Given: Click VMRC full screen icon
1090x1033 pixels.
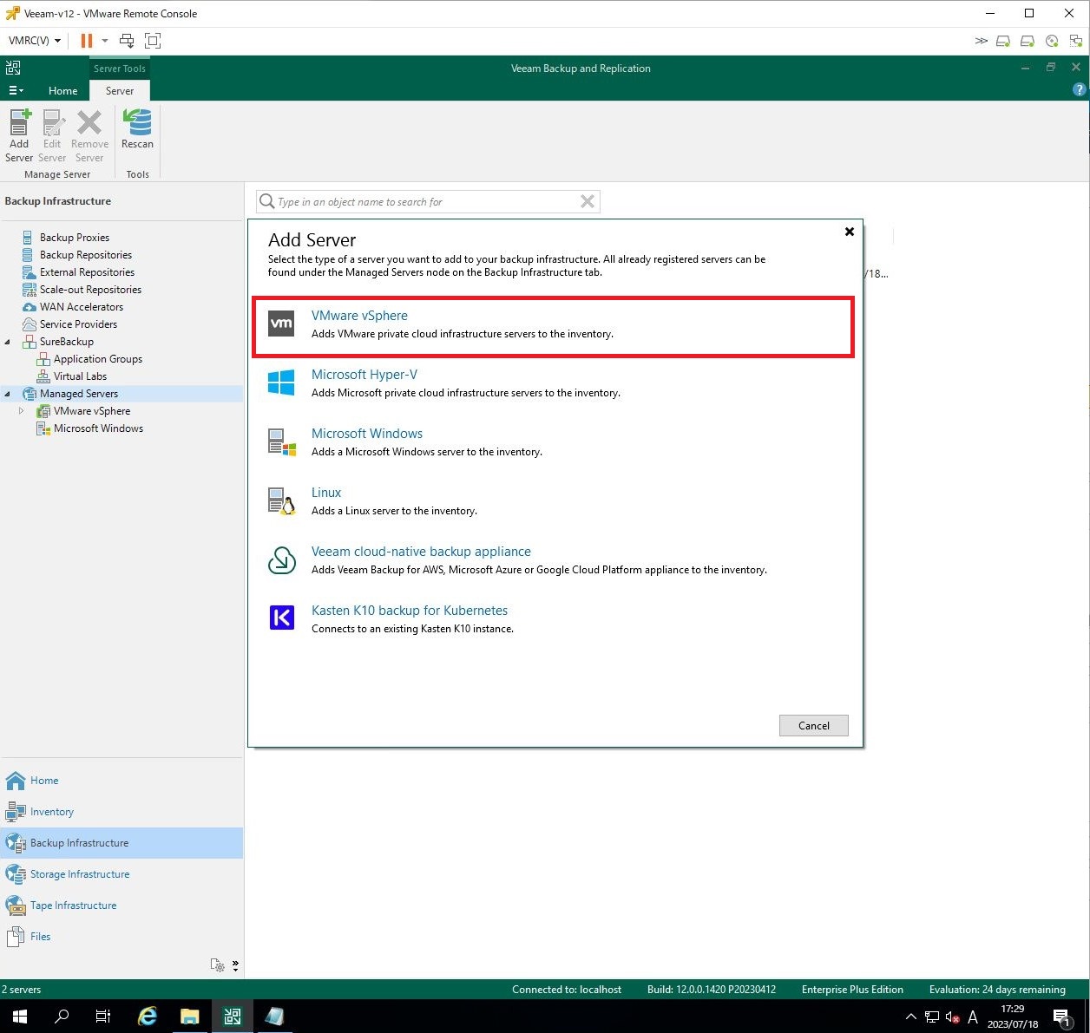Looking at the screenshot, I should [x=153, y=40].
